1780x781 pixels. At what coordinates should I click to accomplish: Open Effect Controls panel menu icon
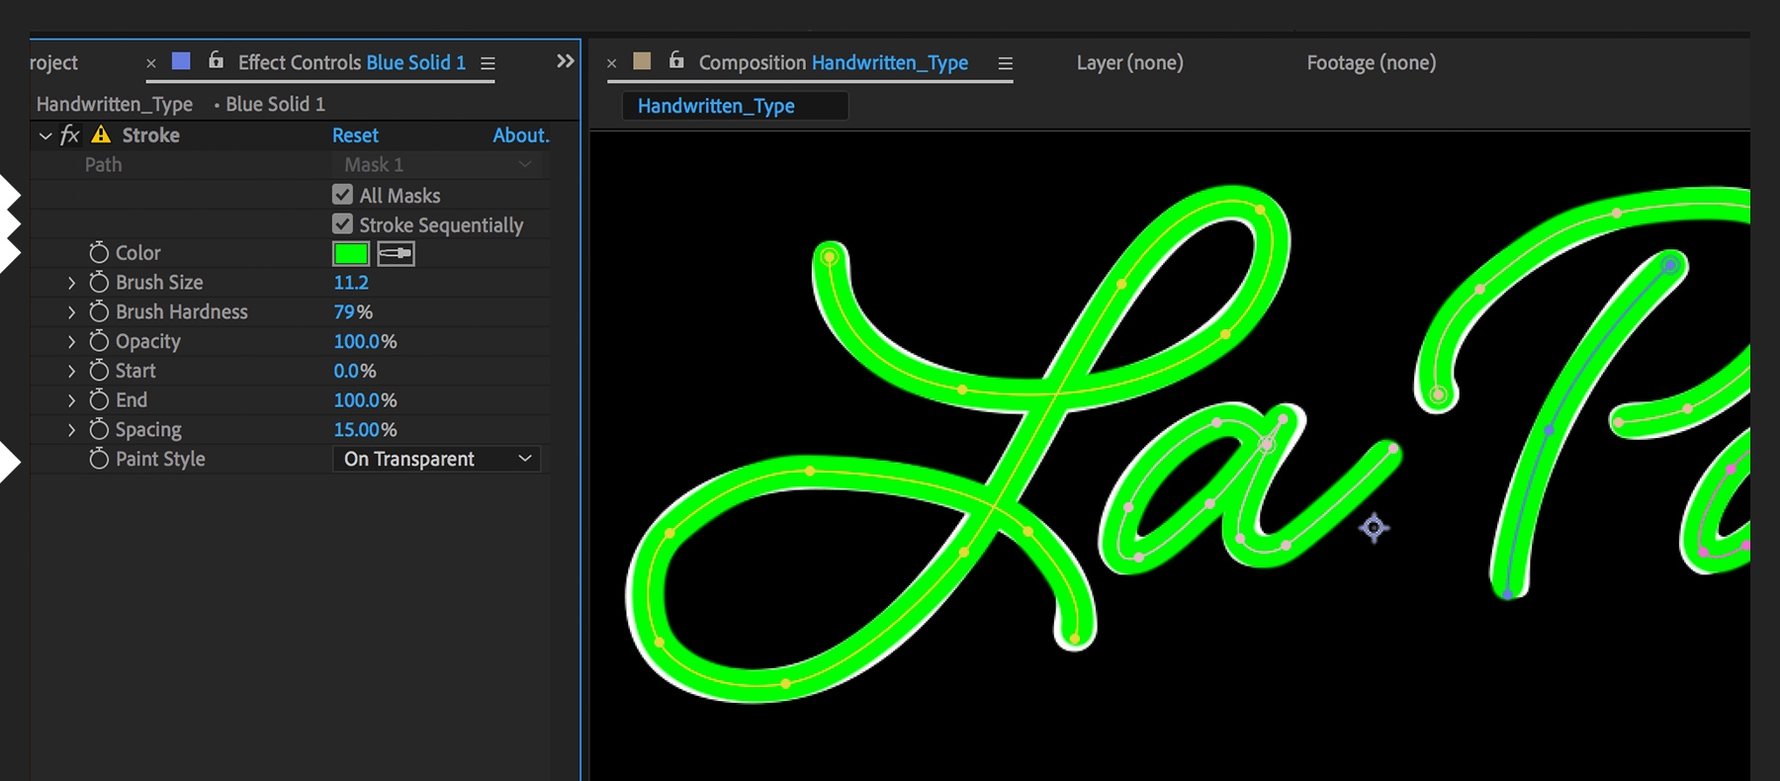[488, 63]
